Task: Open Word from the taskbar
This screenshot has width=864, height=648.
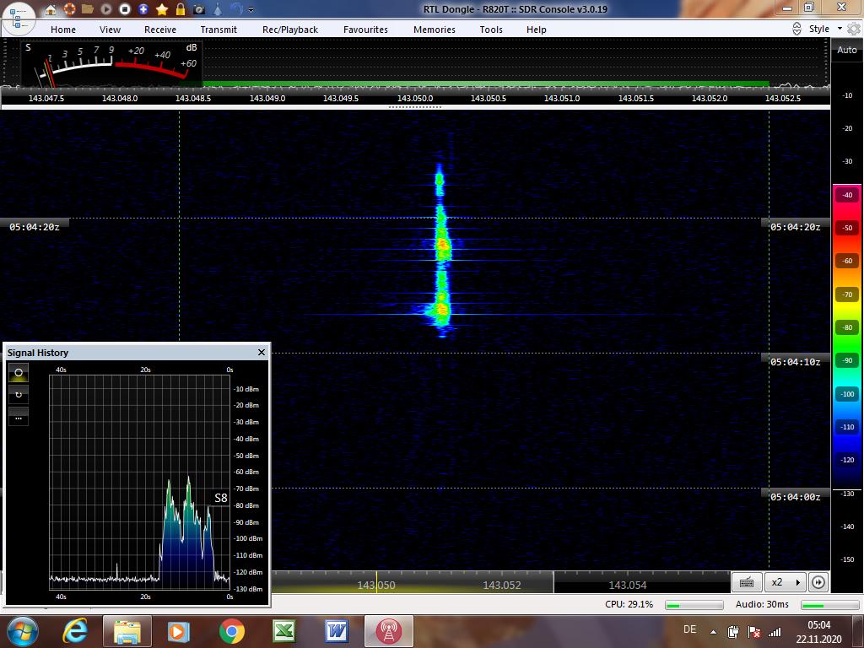Action: pos(336,631)
